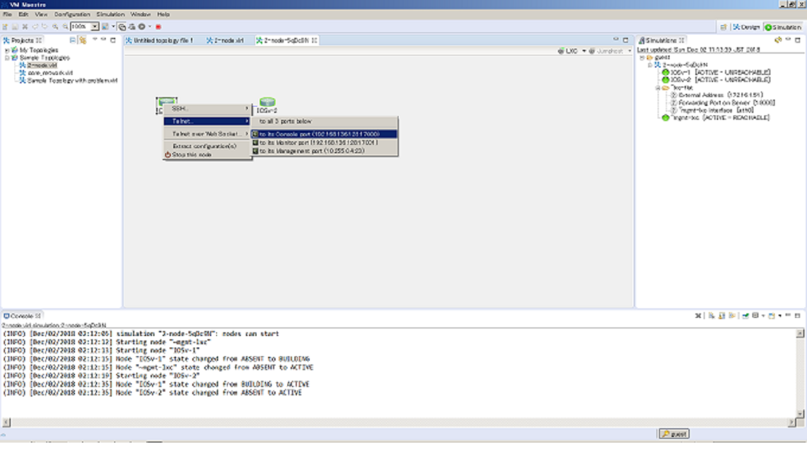Click the new topology file toolbar icon

(5, 26)
